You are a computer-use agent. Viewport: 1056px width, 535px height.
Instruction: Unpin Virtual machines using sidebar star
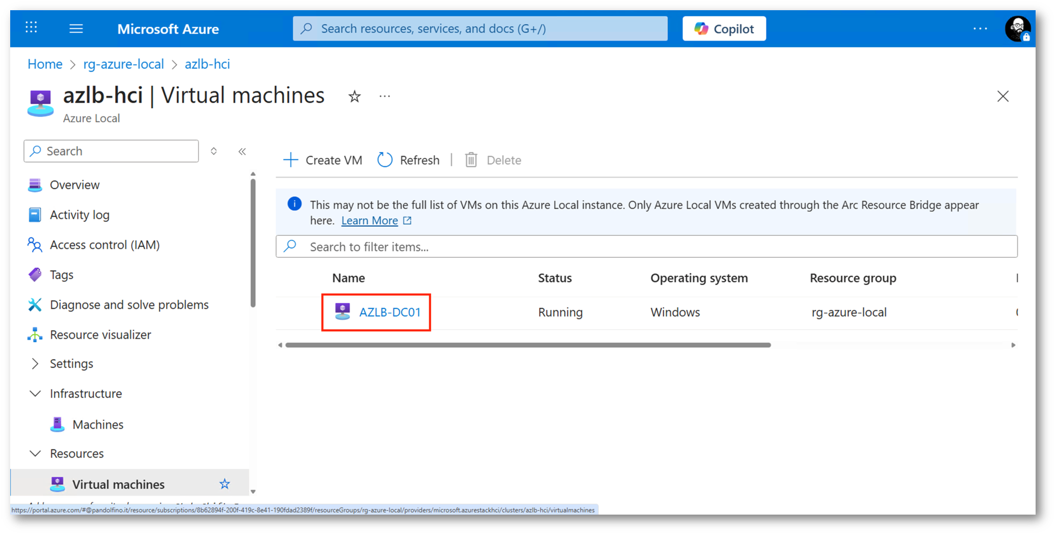pyautogui.click(x=224, y=484)
